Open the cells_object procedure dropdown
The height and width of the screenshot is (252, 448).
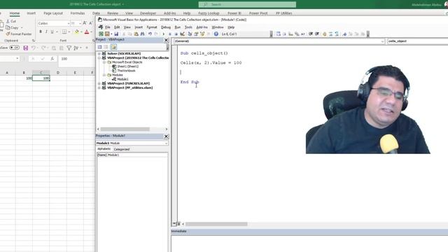pyautogui.click(x=417, y=41)
